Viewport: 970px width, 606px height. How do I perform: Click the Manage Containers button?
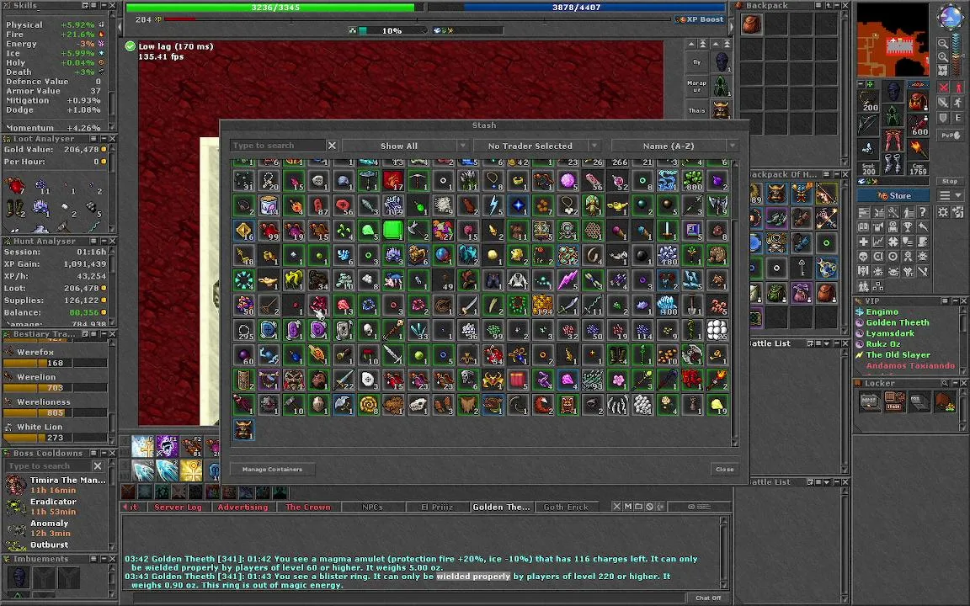tap(272, 470)
